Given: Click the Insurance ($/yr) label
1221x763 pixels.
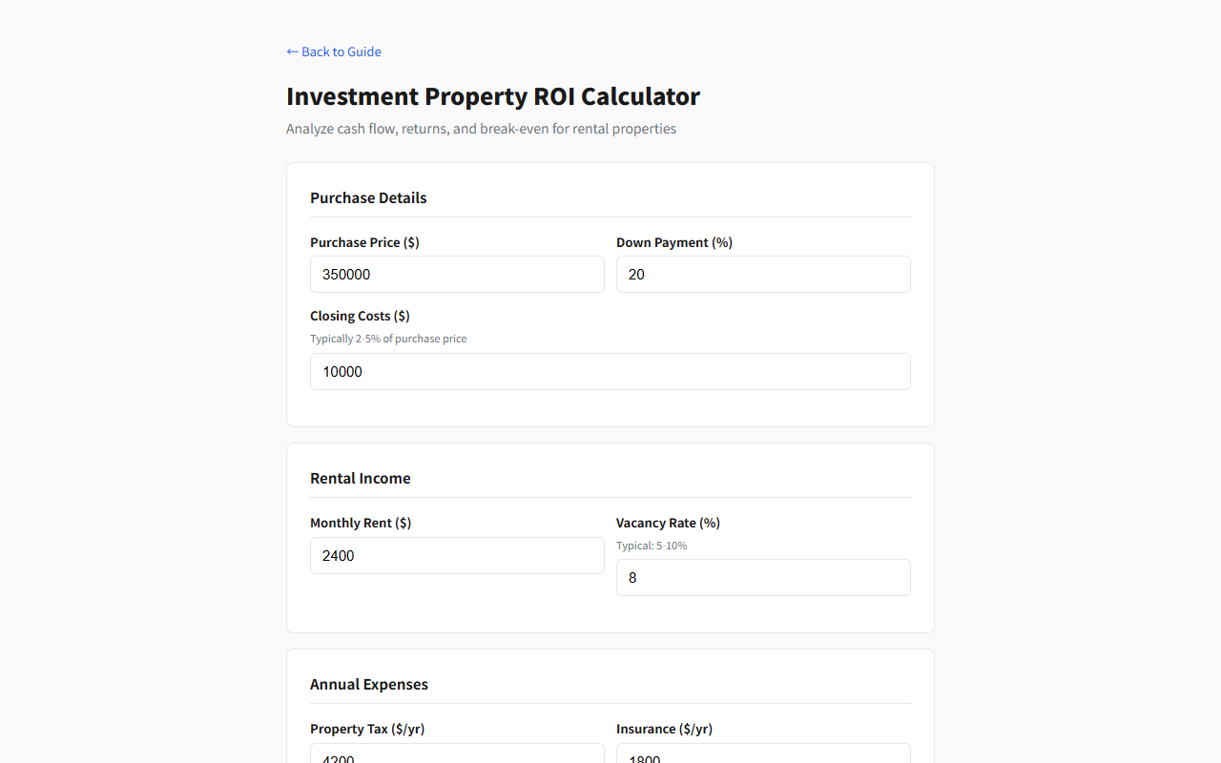Looking at the screenshot, I should coord(664,729).
